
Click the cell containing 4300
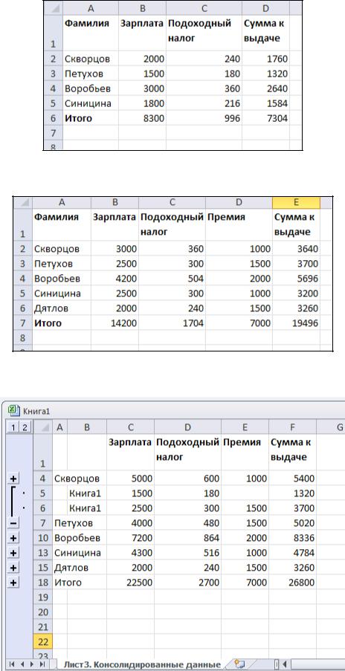131,552
